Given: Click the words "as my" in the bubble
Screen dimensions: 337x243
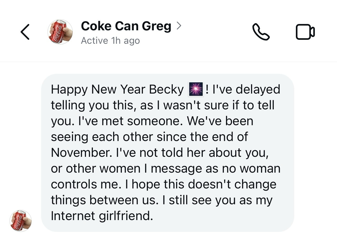Looking at the screenshot, I should tap(256, 200).
